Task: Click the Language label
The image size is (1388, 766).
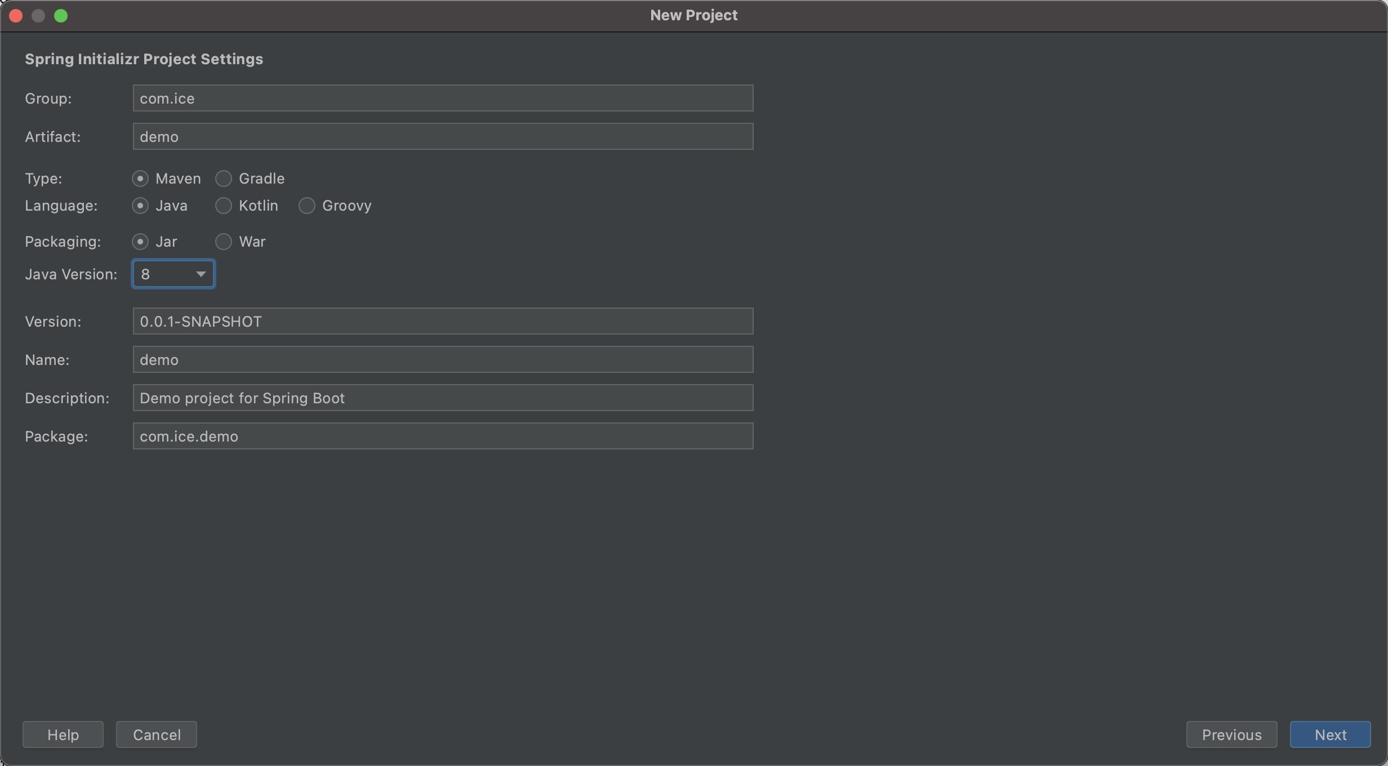Action: pos(61,206)
